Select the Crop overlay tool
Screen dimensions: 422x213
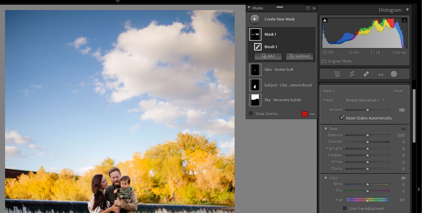pyautogui.click(x=352, y=74)
